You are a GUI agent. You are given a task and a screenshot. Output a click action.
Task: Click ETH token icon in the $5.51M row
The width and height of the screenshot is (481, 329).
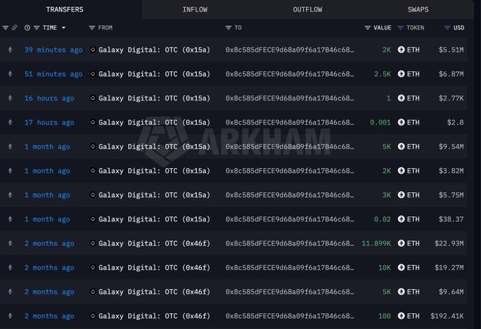click(x=401, y=50)
